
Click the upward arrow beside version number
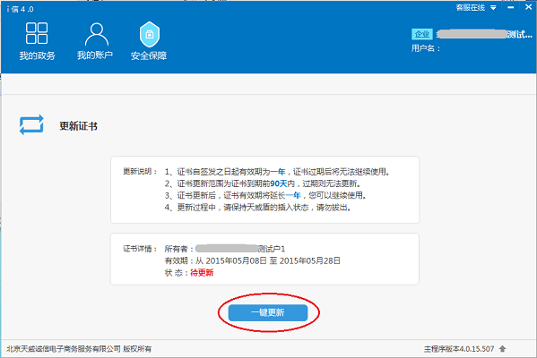(502, 349)
